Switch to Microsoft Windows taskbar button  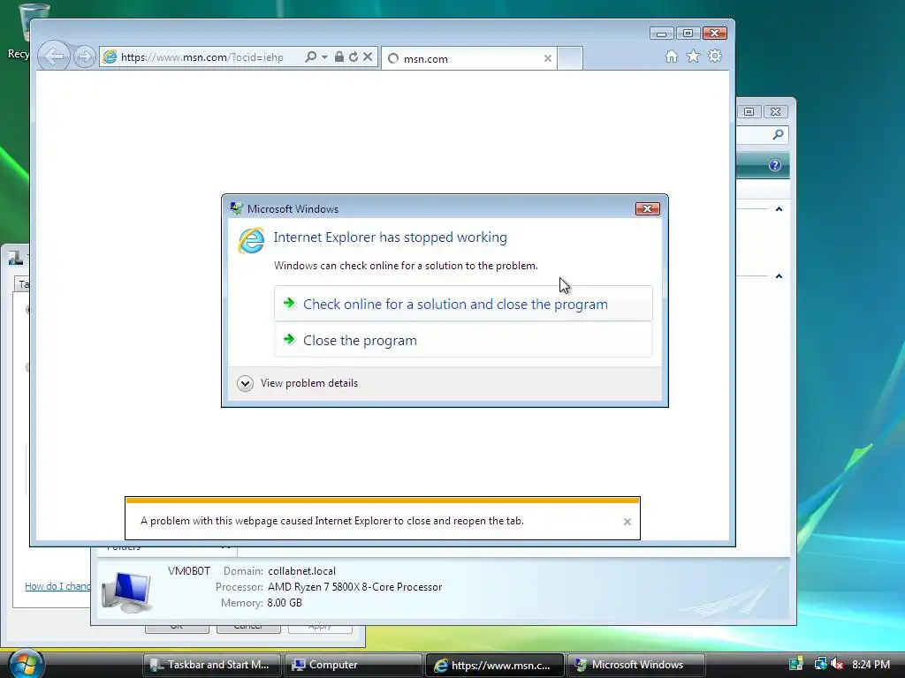[636, 665]
